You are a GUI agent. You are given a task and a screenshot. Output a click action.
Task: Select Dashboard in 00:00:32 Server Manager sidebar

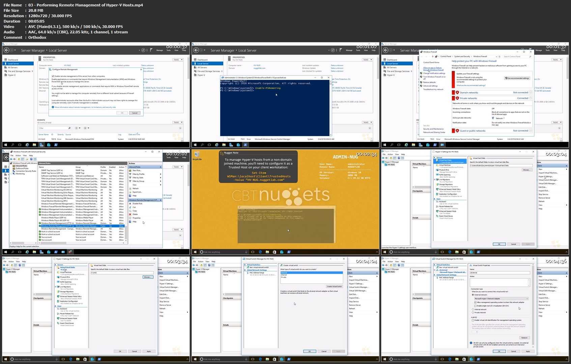pos(13,60)
